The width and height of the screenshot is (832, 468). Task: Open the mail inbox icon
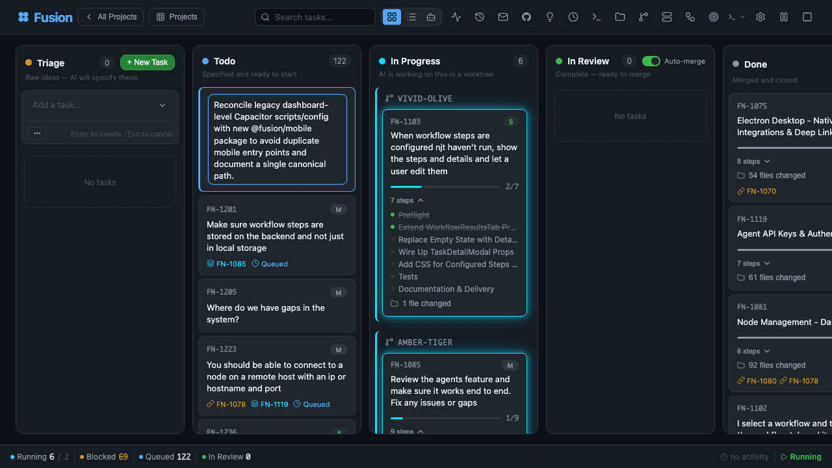tap(503, 17)
